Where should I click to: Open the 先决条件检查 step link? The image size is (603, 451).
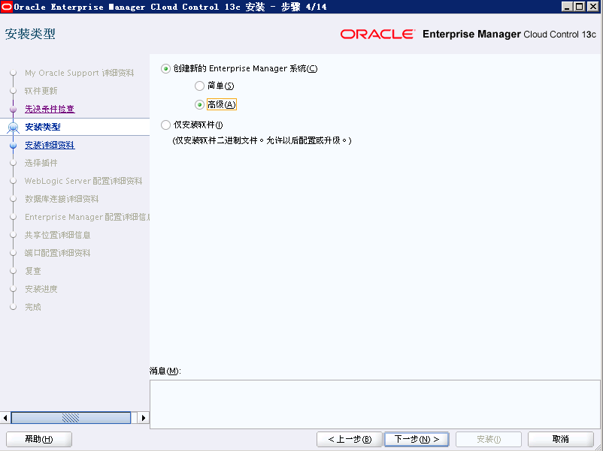point(50,109)
